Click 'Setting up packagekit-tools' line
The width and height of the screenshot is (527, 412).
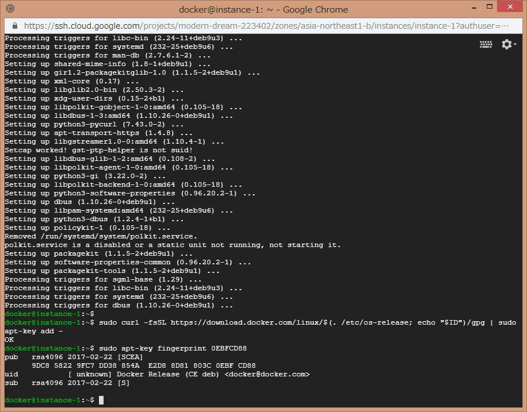pos(112,271)
